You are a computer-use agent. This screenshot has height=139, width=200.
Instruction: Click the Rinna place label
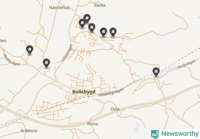93,124
